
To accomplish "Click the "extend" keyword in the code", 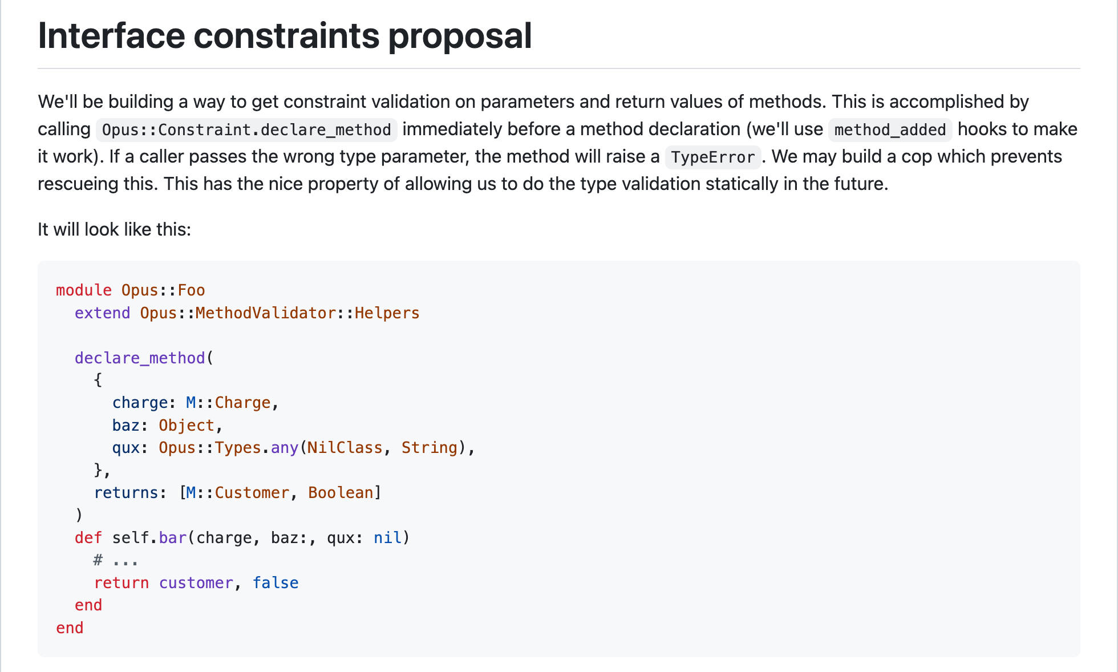I will pyautogui.click(x=102, y=313).
